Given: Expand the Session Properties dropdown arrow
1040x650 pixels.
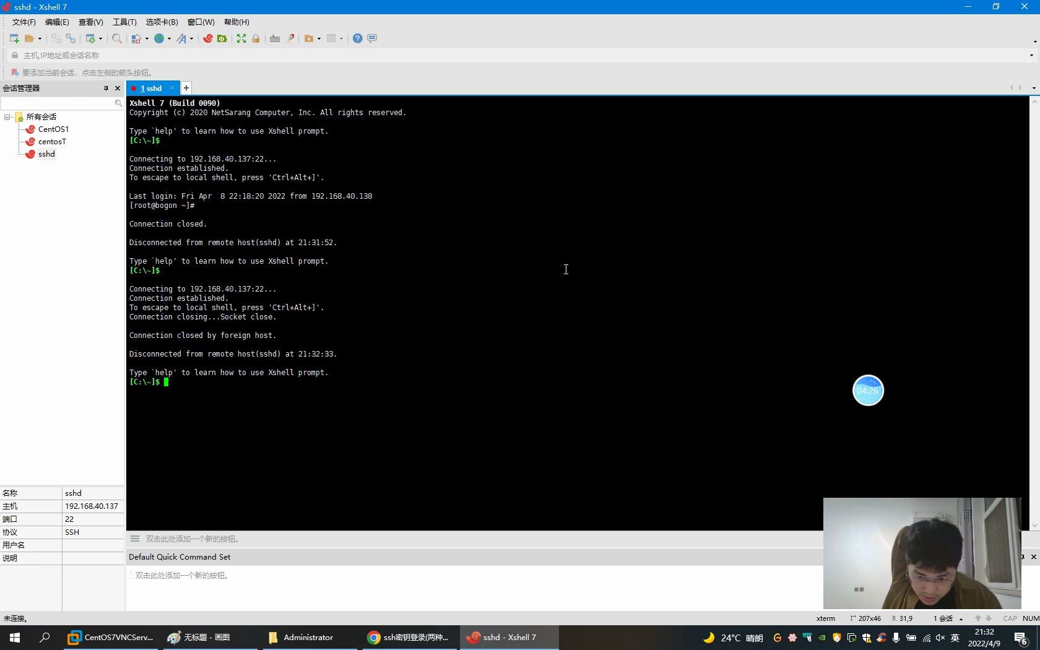Looking at the screenshot, I should tap(101, 38).
